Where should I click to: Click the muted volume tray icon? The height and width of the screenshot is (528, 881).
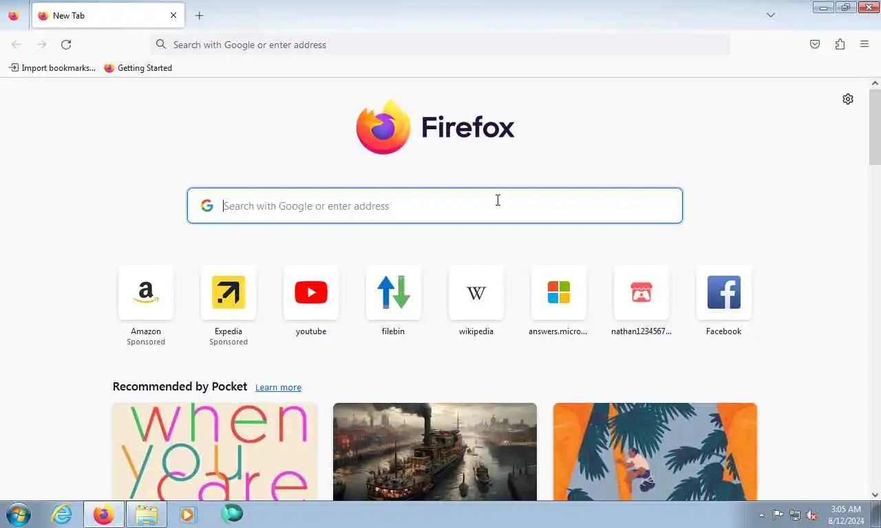[811, 515]
